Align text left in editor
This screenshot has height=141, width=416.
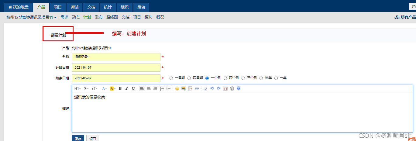(142, 88)
